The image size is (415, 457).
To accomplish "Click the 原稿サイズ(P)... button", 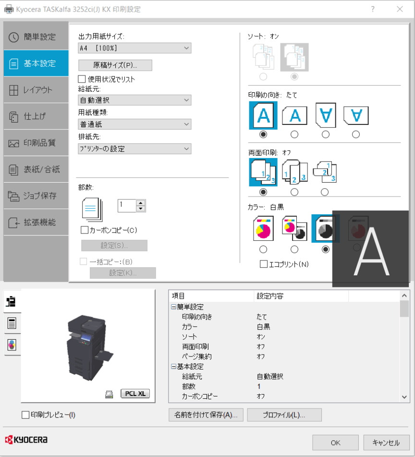I will tap(115, 65).
